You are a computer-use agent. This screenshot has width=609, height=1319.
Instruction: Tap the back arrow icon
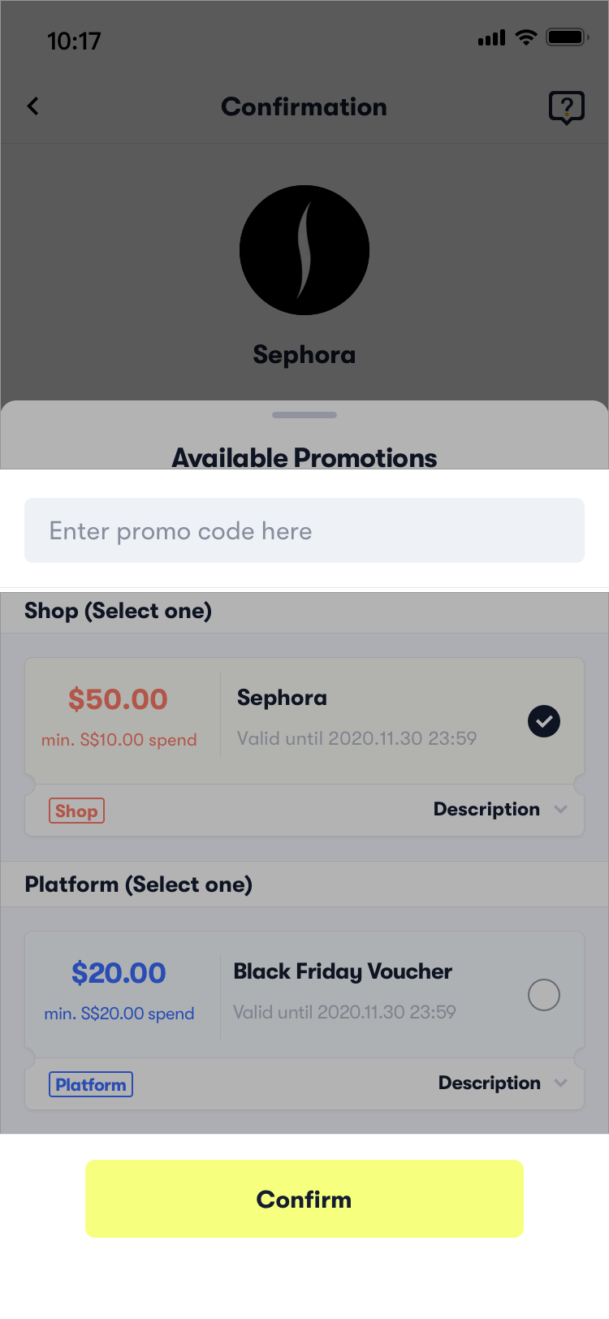(33, 106)
